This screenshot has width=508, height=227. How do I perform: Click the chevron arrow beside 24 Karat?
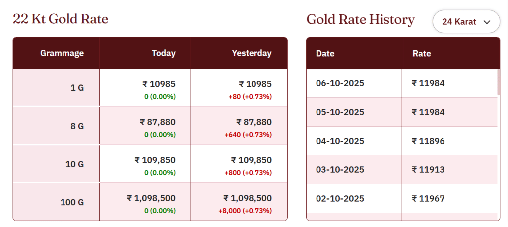(487, 22)
